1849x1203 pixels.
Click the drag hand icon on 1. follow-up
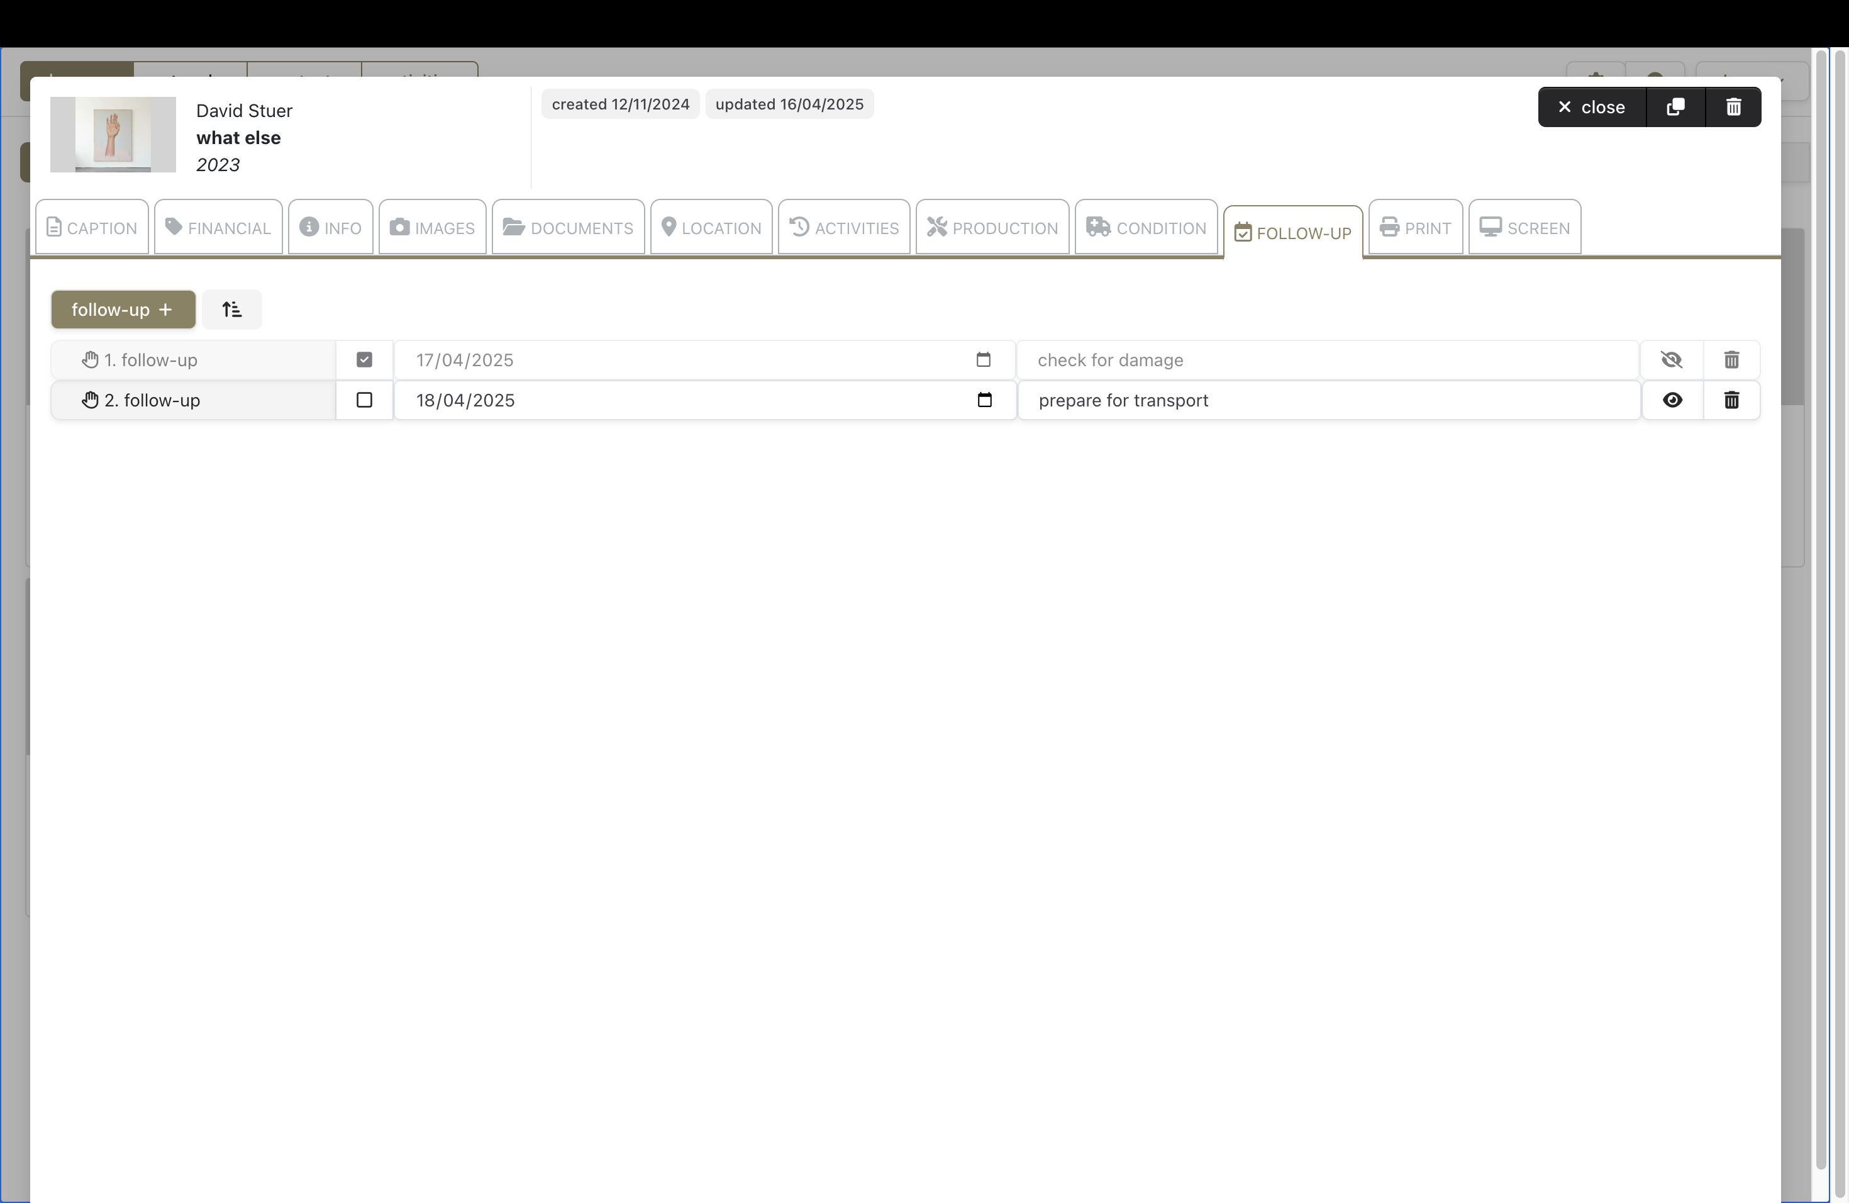tap(90, 360)
